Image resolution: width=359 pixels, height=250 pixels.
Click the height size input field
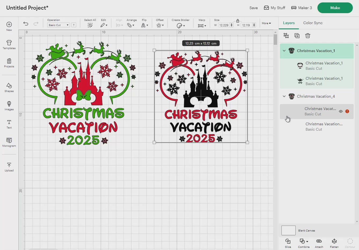[x=246, y=25]
